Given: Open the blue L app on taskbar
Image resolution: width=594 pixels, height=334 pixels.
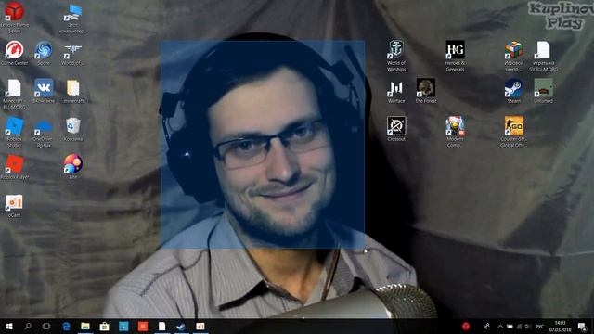Looking at the screenshot, I should point(123,326).
